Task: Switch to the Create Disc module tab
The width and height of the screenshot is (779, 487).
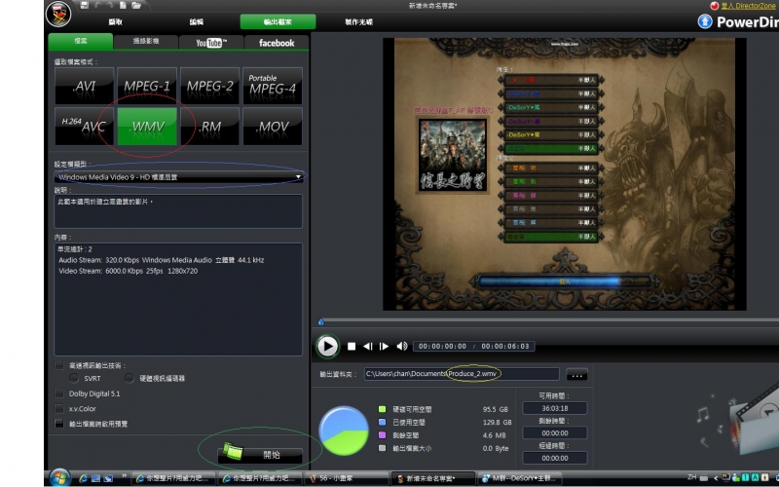Action: tap(358, 21)
